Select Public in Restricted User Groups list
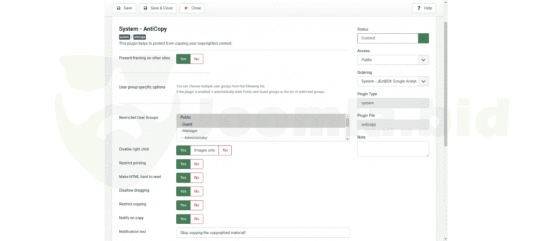552x241 pixels. (x=261, y=117)
